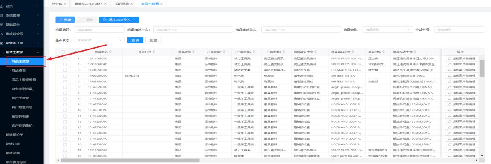This screenshot has height=164, width=491.
Task: Focus the 外部料号 input field
Action: click(x=459, y=29)
